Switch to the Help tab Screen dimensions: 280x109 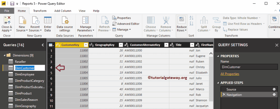coord(96,11)
